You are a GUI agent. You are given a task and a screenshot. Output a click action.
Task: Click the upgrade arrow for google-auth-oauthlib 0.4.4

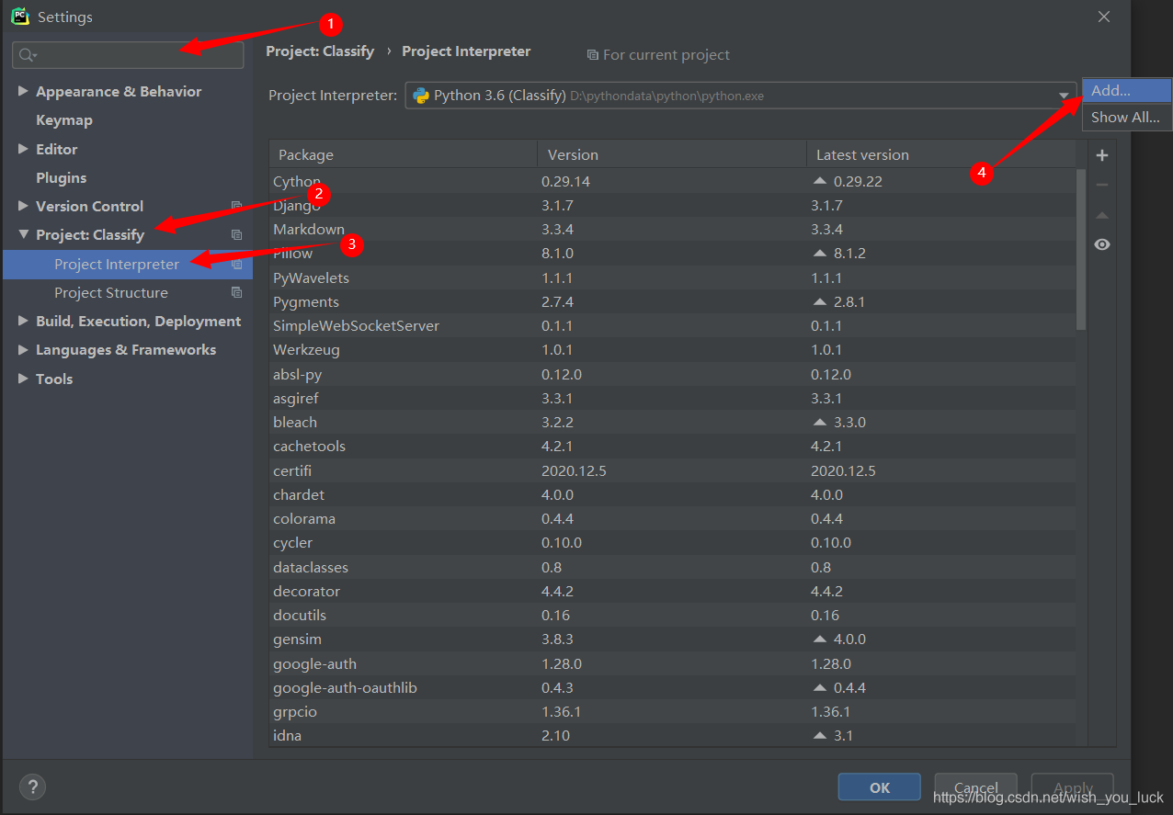coord(820,687)
